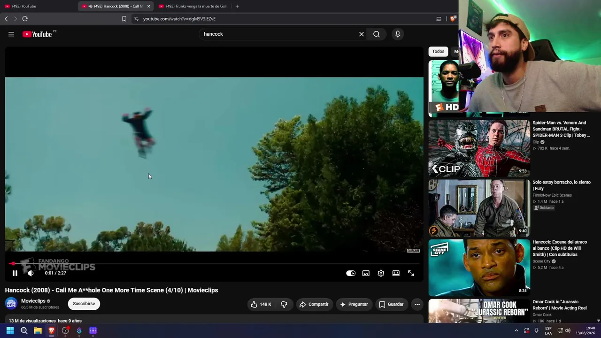Open Brave Shields lion icon
This screenshot has width=601, height=338.
[453, 19]
